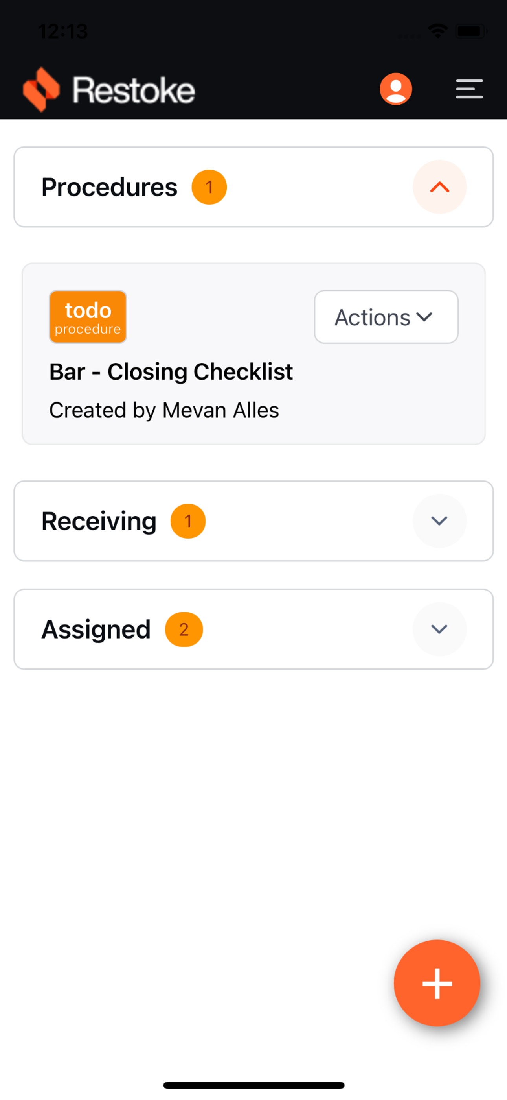Tap the todo procedure status tag

[x=88, y=317]
